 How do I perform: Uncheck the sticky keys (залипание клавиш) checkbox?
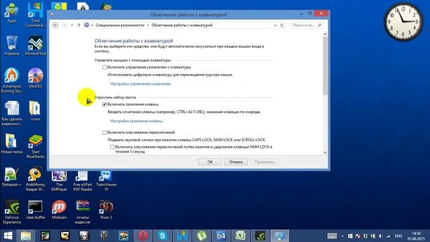pos(104,104)
